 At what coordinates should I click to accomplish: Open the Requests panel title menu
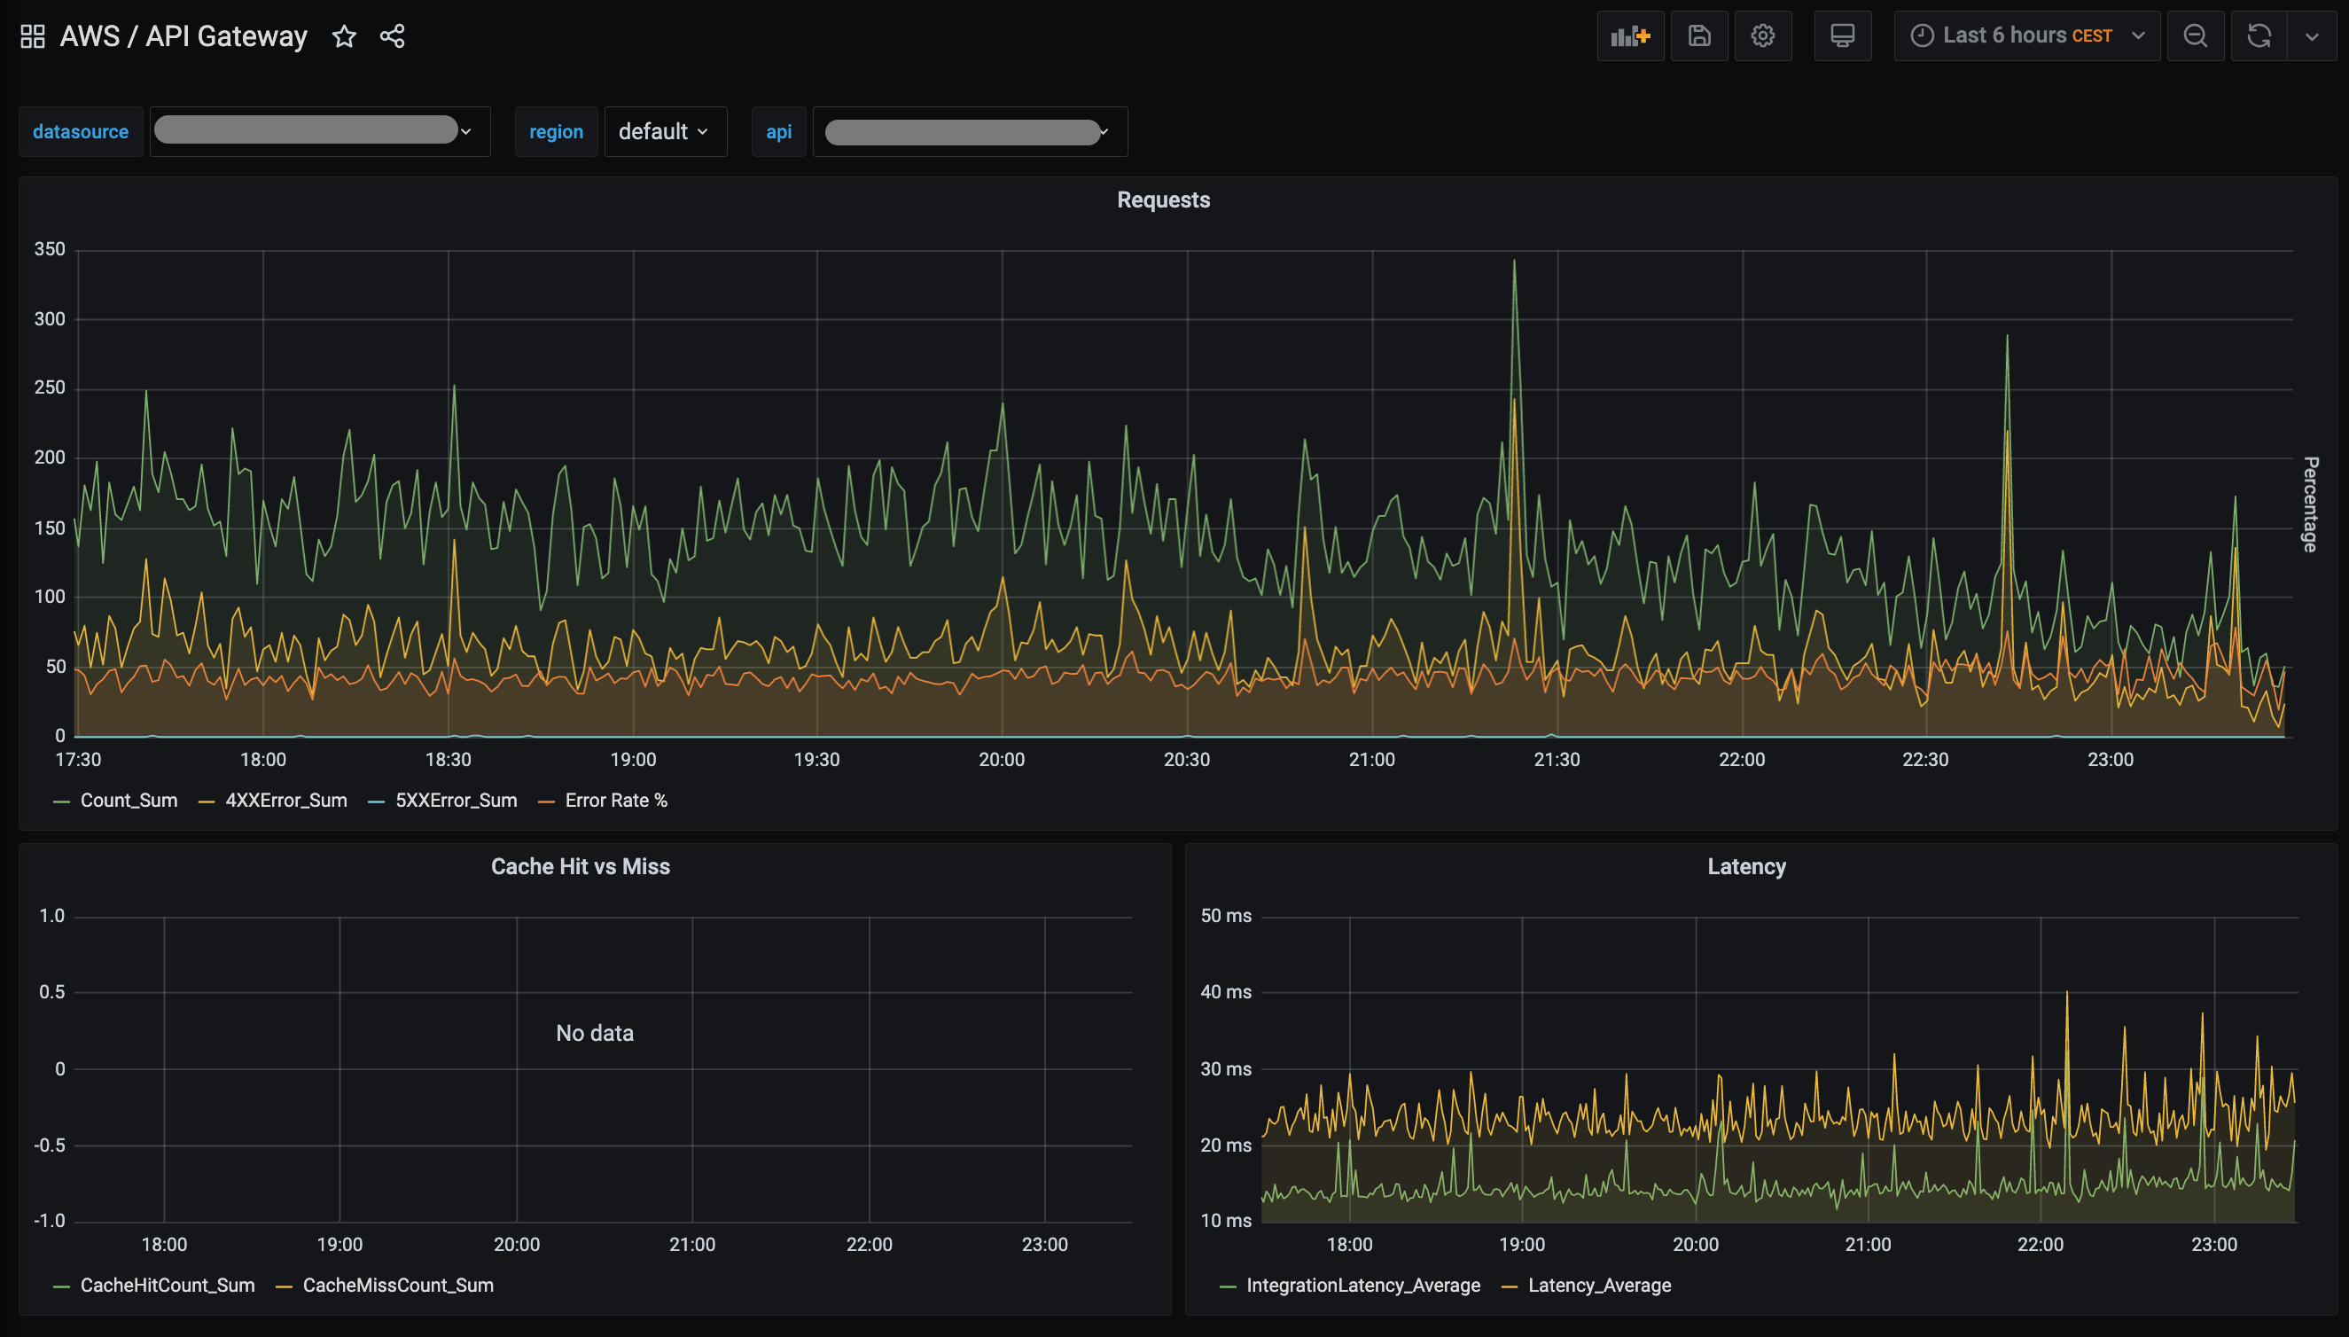pyautogui.click(x=1163, y=200)
